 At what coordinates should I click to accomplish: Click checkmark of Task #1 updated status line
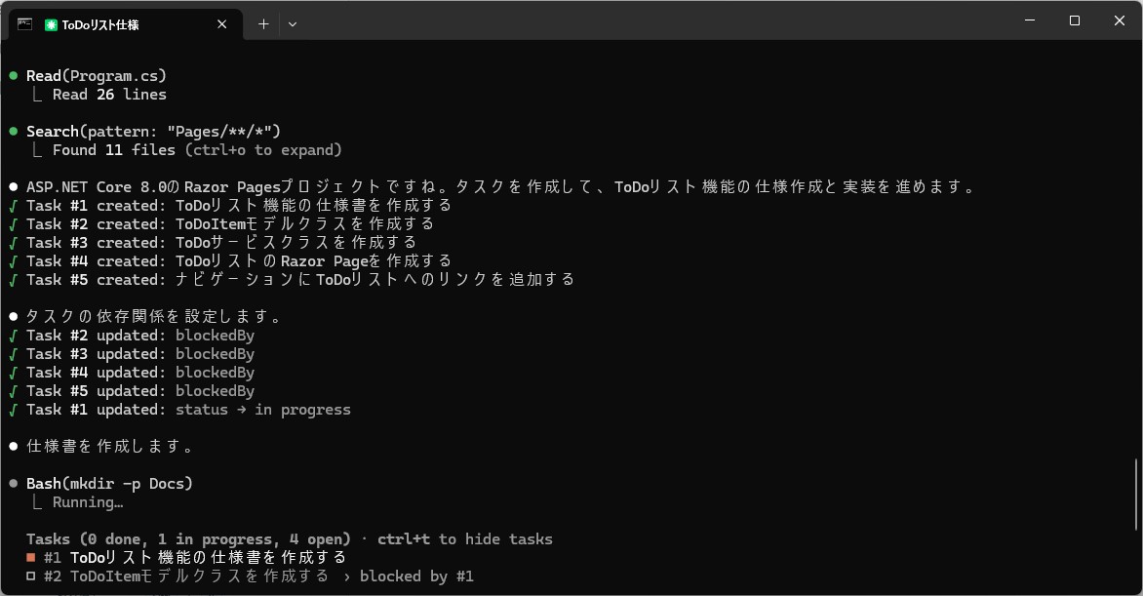click(x=14, y=410)
